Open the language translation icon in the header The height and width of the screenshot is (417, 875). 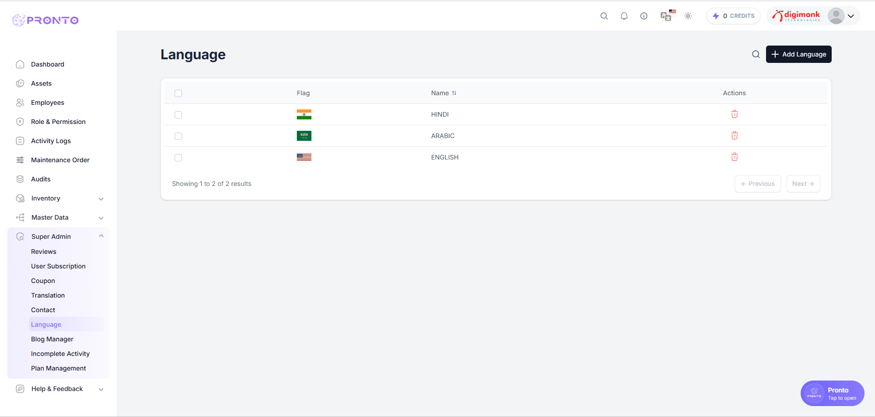pyautogui.click(x=666, y=15)
